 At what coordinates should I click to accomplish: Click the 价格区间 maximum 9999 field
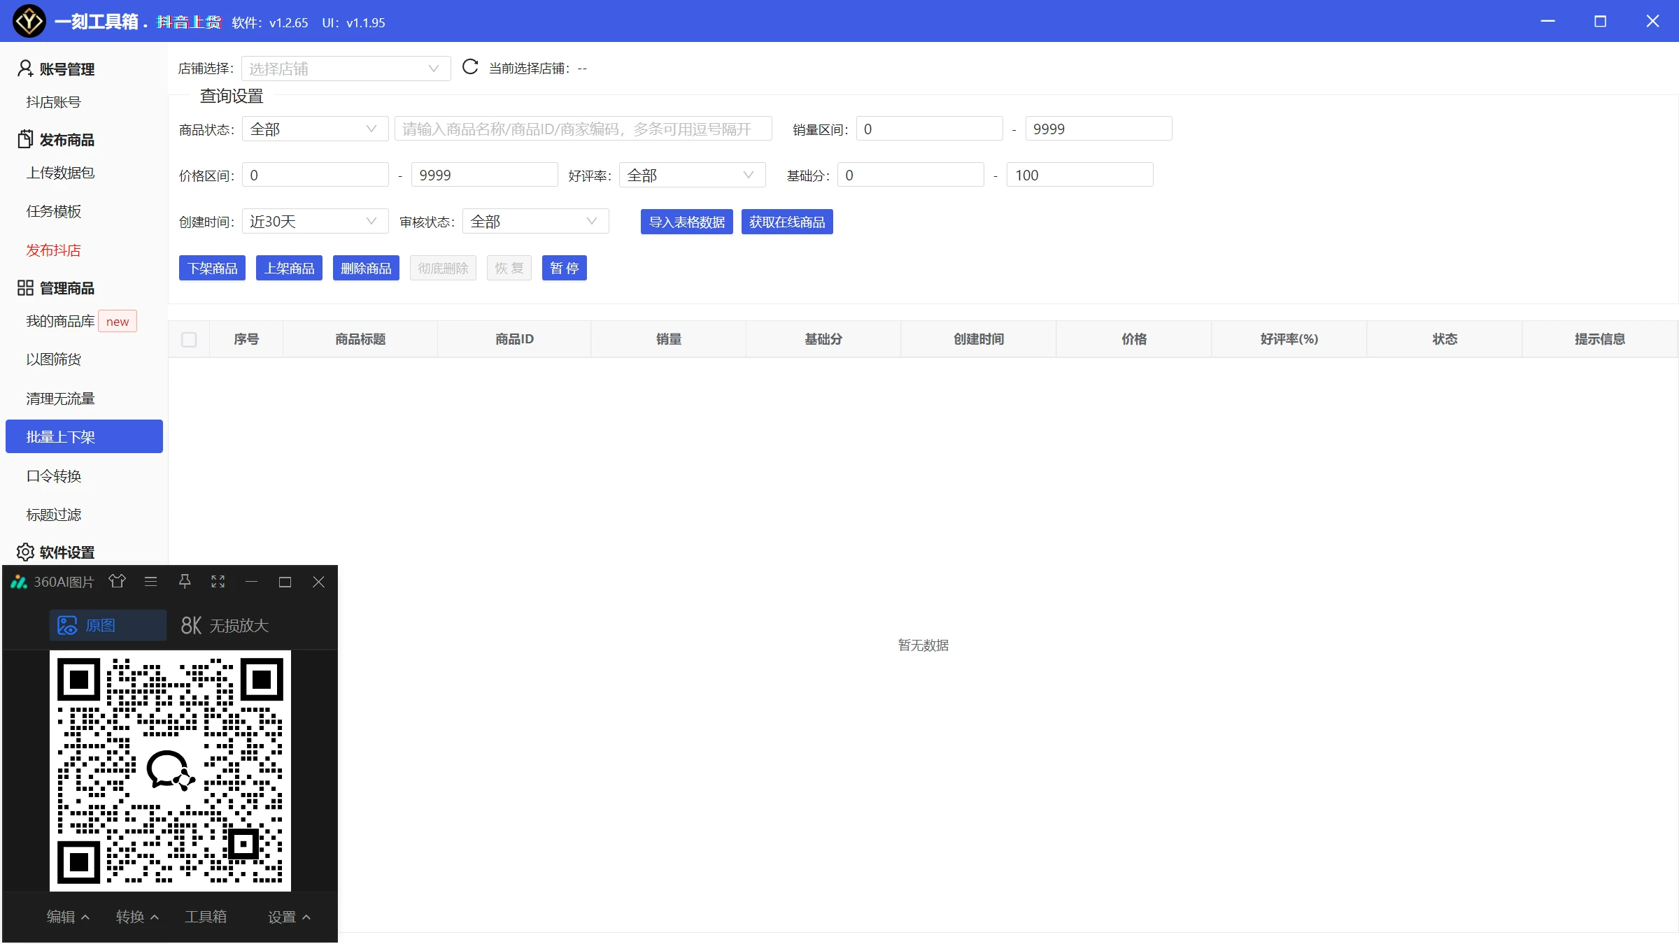(484, 175)
